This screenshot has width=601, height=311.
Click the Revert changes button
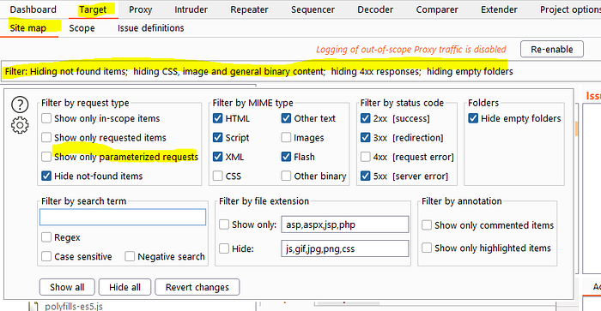pos(197,287)
